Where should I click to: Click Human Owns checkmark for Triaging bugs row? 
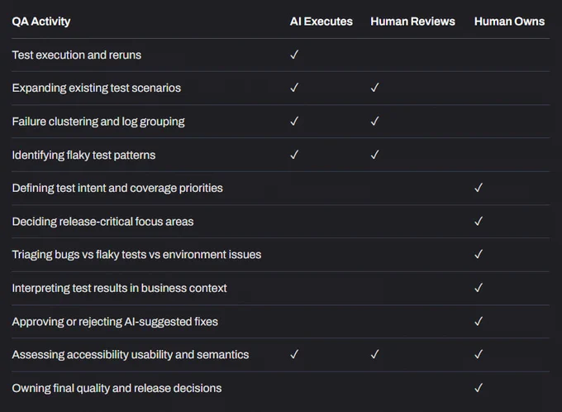[x=479, y=255]
